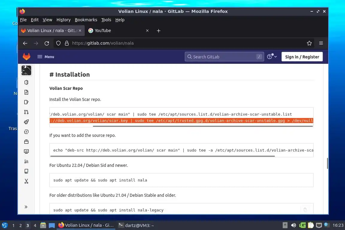Click scrollbar of deb-src code block
This screenshot has height=230, width=345.
[163, 156]
